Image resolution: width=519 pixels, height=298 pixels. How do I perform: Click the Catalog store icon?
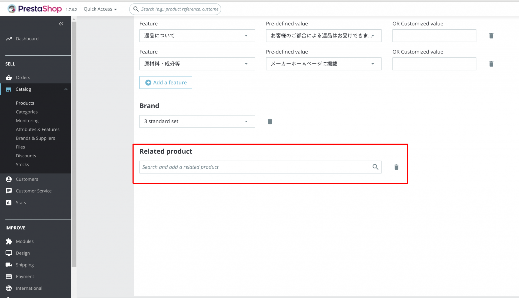tap(9, 89)
